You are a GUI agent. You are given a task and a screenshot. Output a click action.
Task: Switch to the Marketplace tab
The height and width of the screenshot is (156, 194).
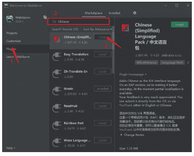pos(94,13)
